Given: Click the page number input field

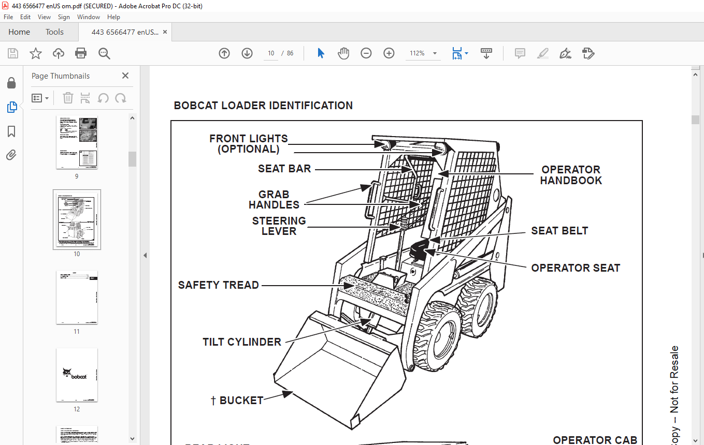Looking at the screenshot, I should [x=271, y=53].
